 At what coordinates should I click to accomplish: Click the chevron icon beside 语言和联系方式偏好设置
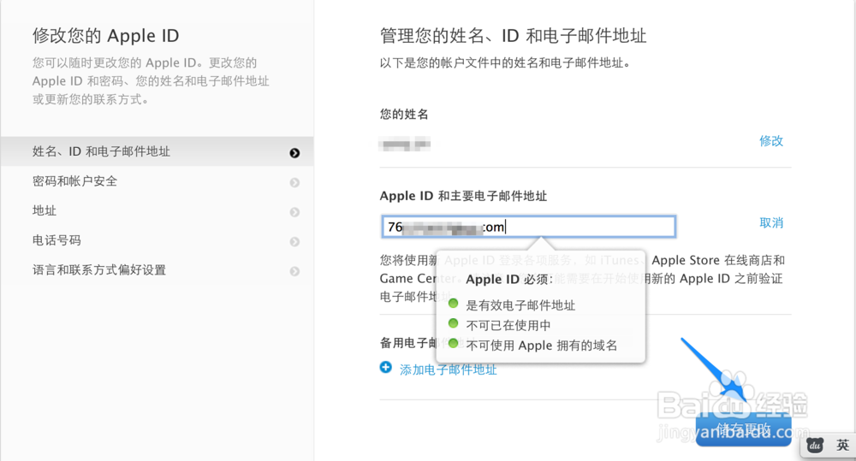[x=294, y=272]
